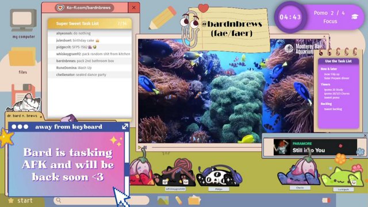Click the battery indicator in the taskbar
The width and height of the screenshot is (368, 207).
tap(326, 200)
